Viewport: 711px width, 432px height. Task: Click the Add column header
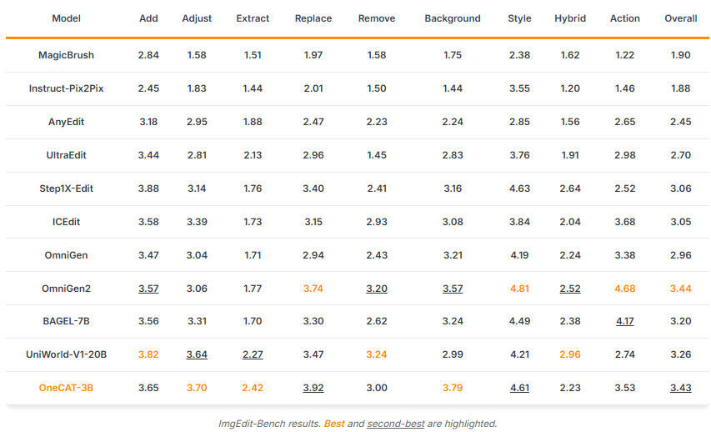(x=148, y=18)
